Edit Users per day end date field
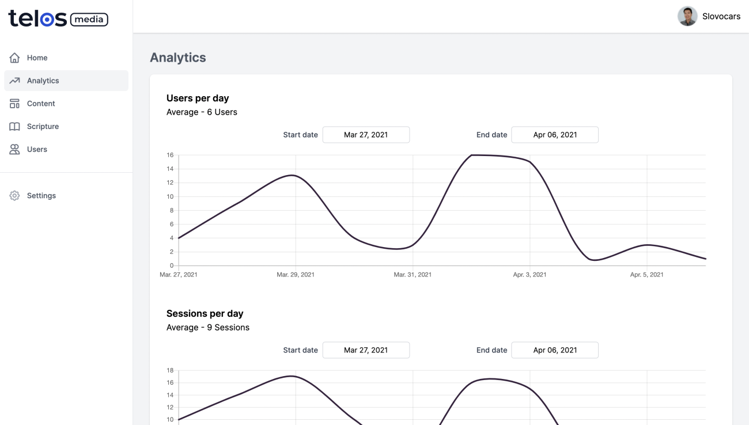 coord(555,135)
